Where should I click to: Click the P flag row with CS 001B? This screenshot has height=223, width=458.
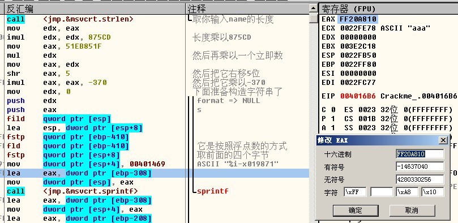coord(387,119)
